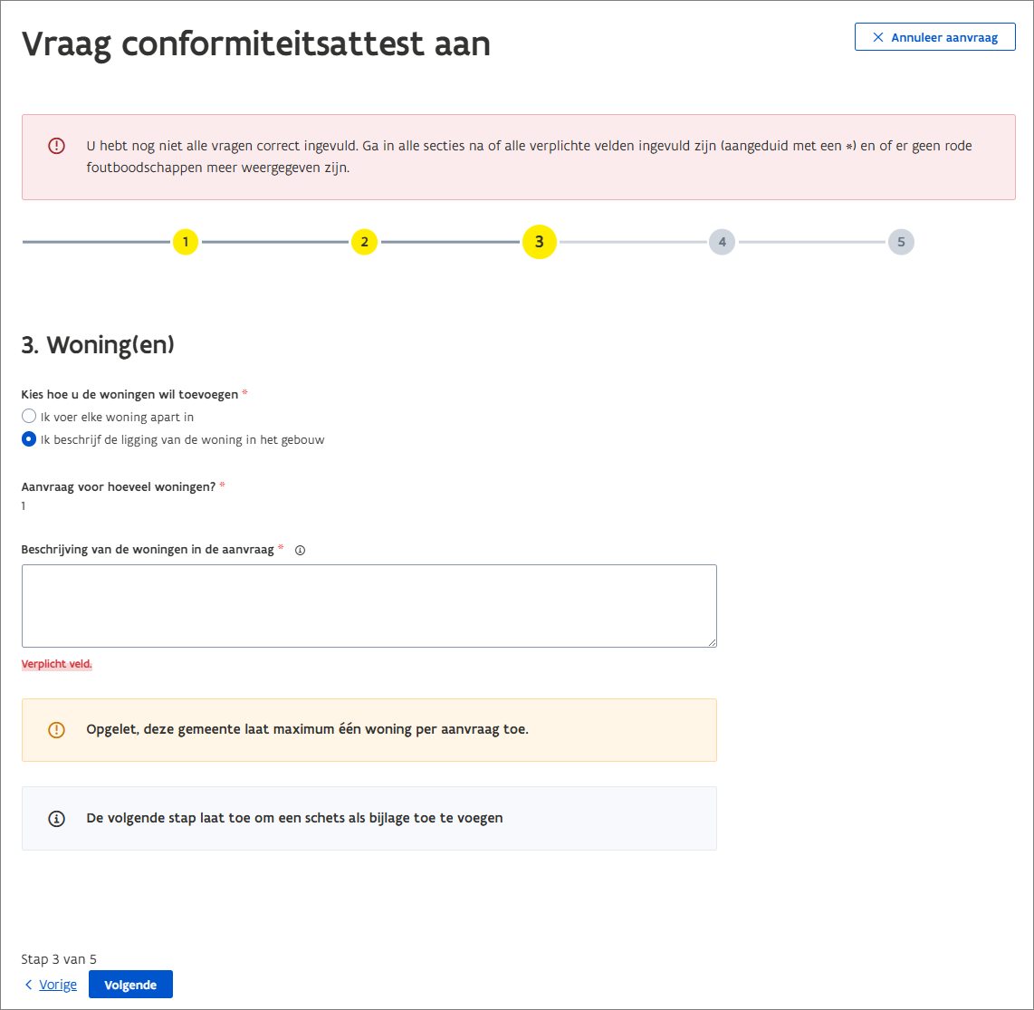This screenshot has height=1010, width=1034.
Task: Select 'Ik voer elke woning apart in'
Action: click(29, 417)
